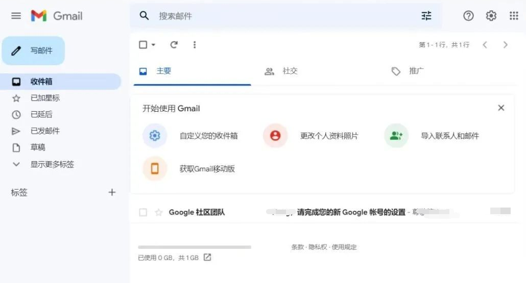526x283 pixels.
Task: Click the red profile photo icon
Action: click(275, 136)
